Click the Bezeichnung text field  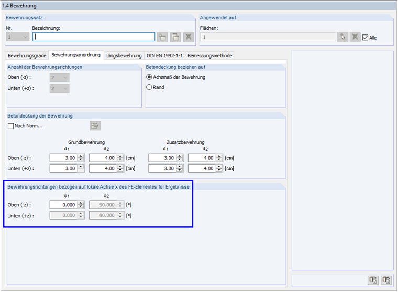(x=94, y=37)
